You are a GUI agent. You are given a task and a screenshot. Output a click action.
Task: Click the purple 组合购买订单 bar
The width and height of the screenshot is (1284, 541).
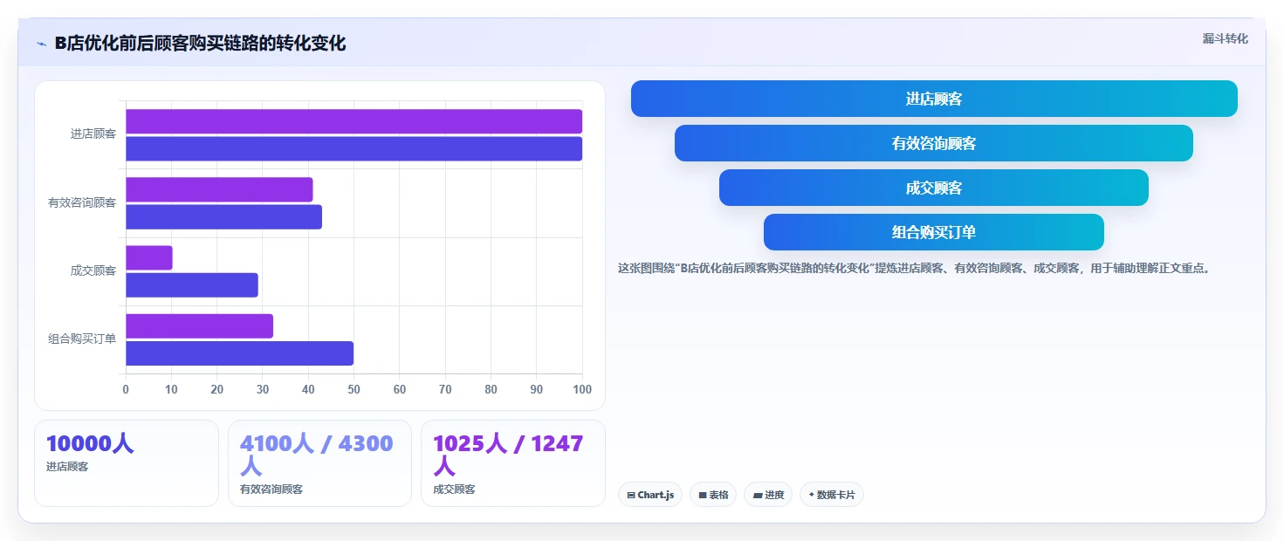(x=199, y=325)
